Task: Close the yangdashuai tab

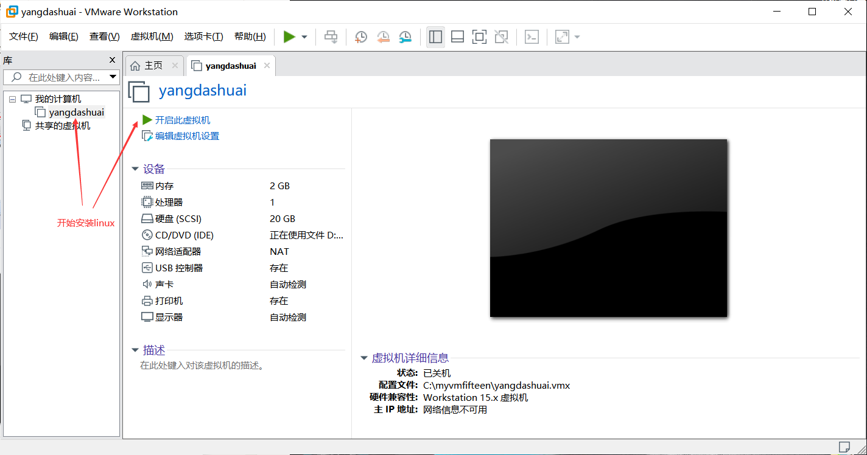Action: click(x=267, y=66)
